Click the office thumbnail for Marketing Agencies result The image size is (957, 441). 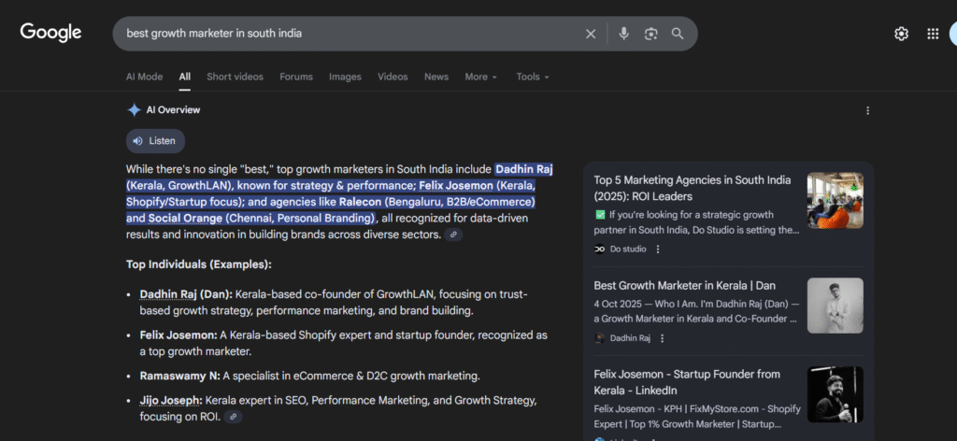coord(835,200)
